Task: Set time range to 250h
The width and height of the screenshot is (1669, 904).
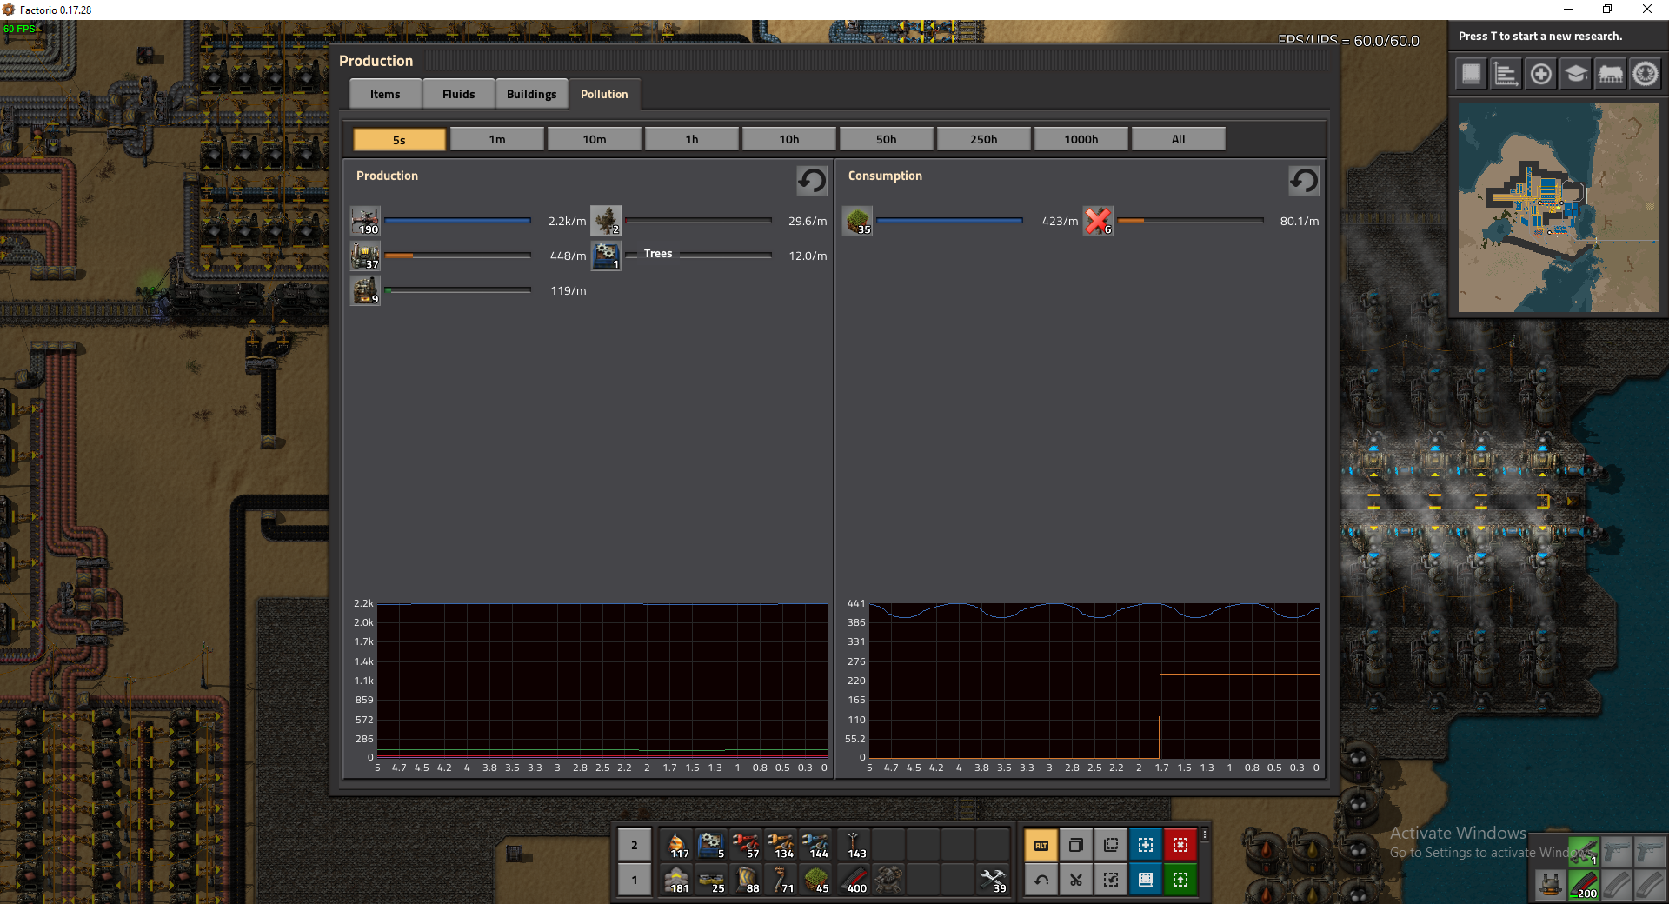Action: 984,139
